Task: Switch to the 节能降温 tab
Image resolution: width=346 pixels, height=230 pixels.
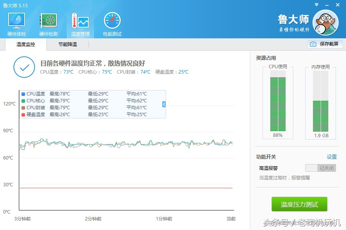Action: coord(67,44)
